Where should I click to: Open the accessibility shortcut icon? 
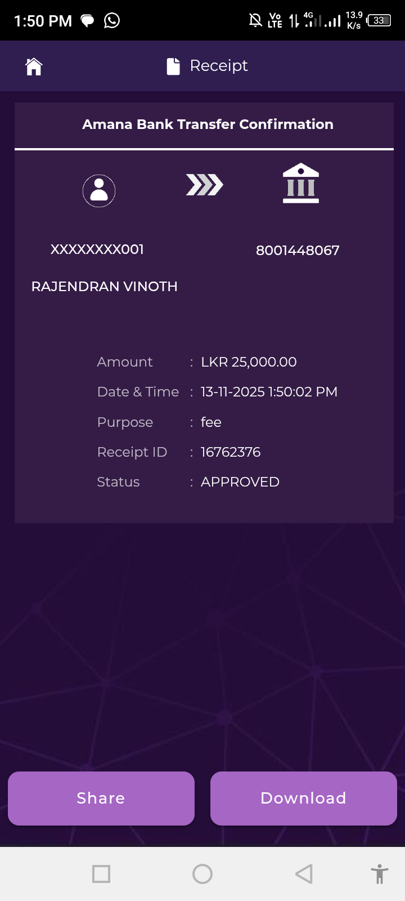pos(380,874)
